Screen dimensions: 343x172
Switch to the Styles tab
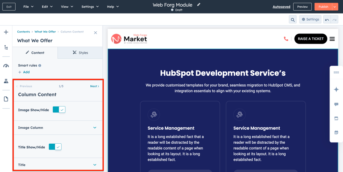80,53
